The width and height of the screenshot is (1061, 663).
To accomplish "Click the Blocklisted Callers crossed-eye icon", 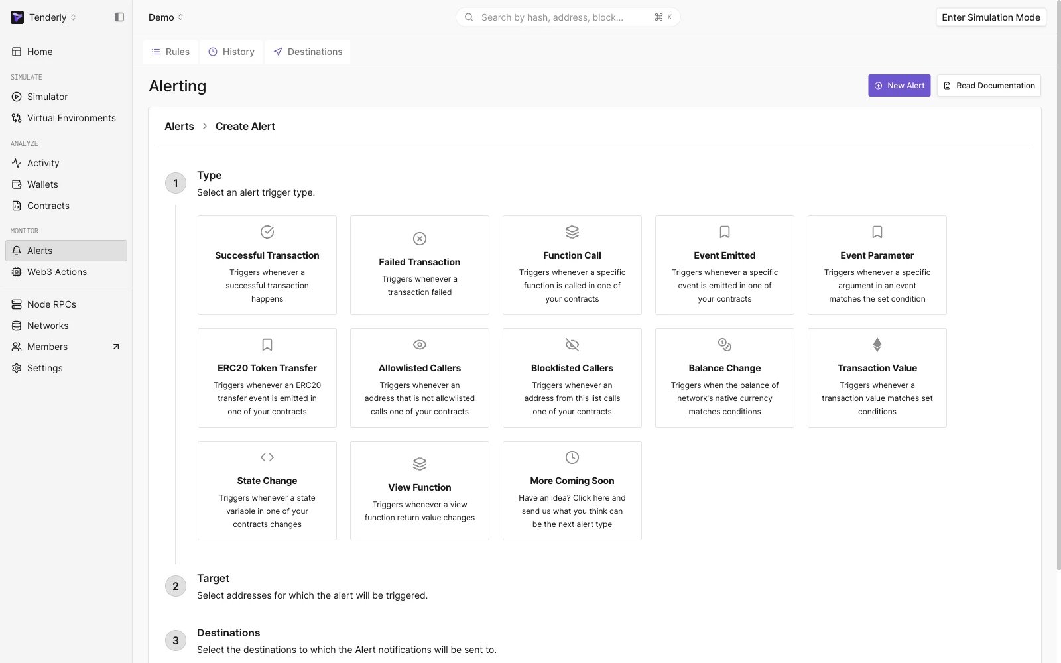I will (572, 345).
